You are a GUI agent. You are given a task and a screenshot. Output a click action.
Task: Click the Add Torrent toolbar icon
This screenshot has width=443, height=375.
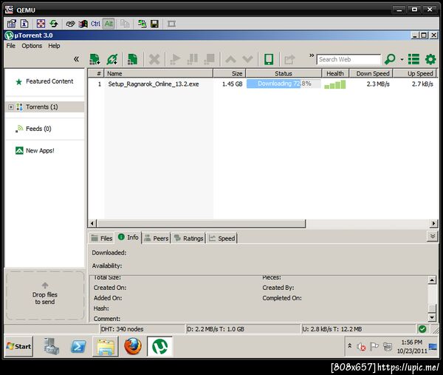(x=95, y=59)
